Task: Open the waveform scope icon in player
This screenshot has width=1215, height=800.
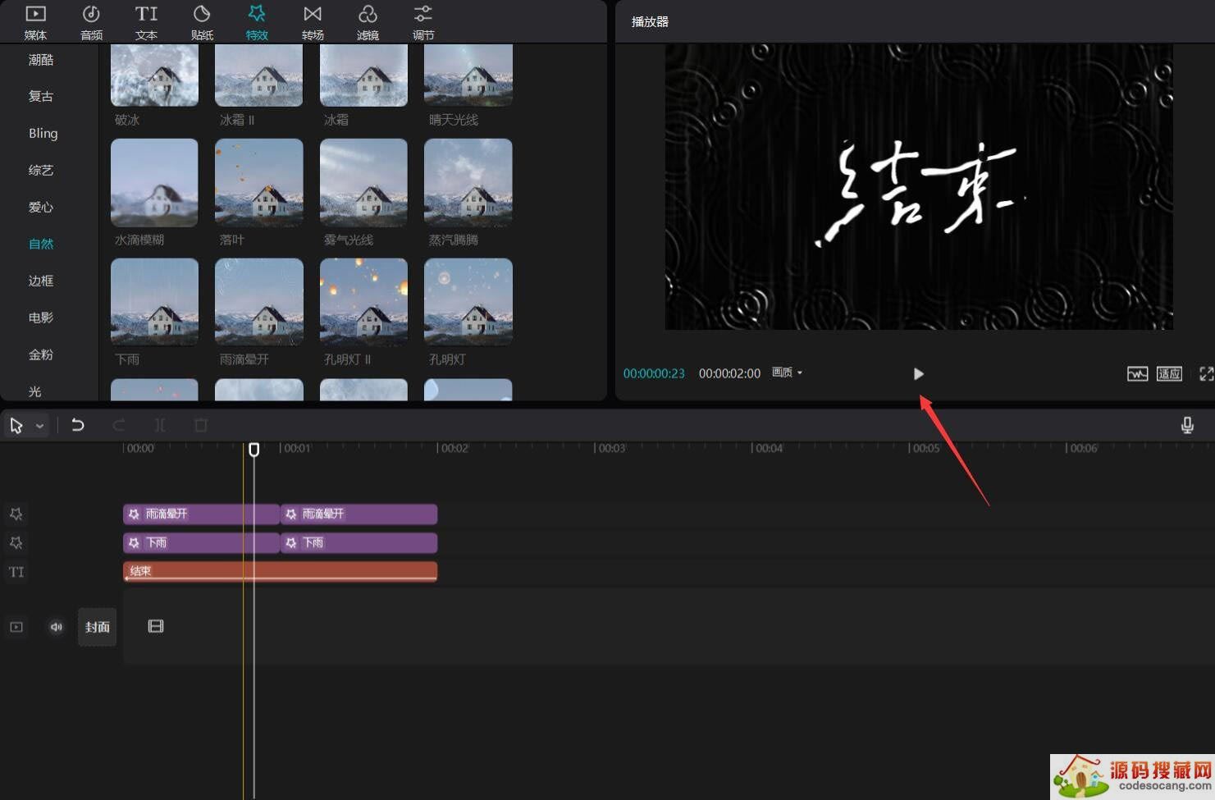Action: point(1137,374)
